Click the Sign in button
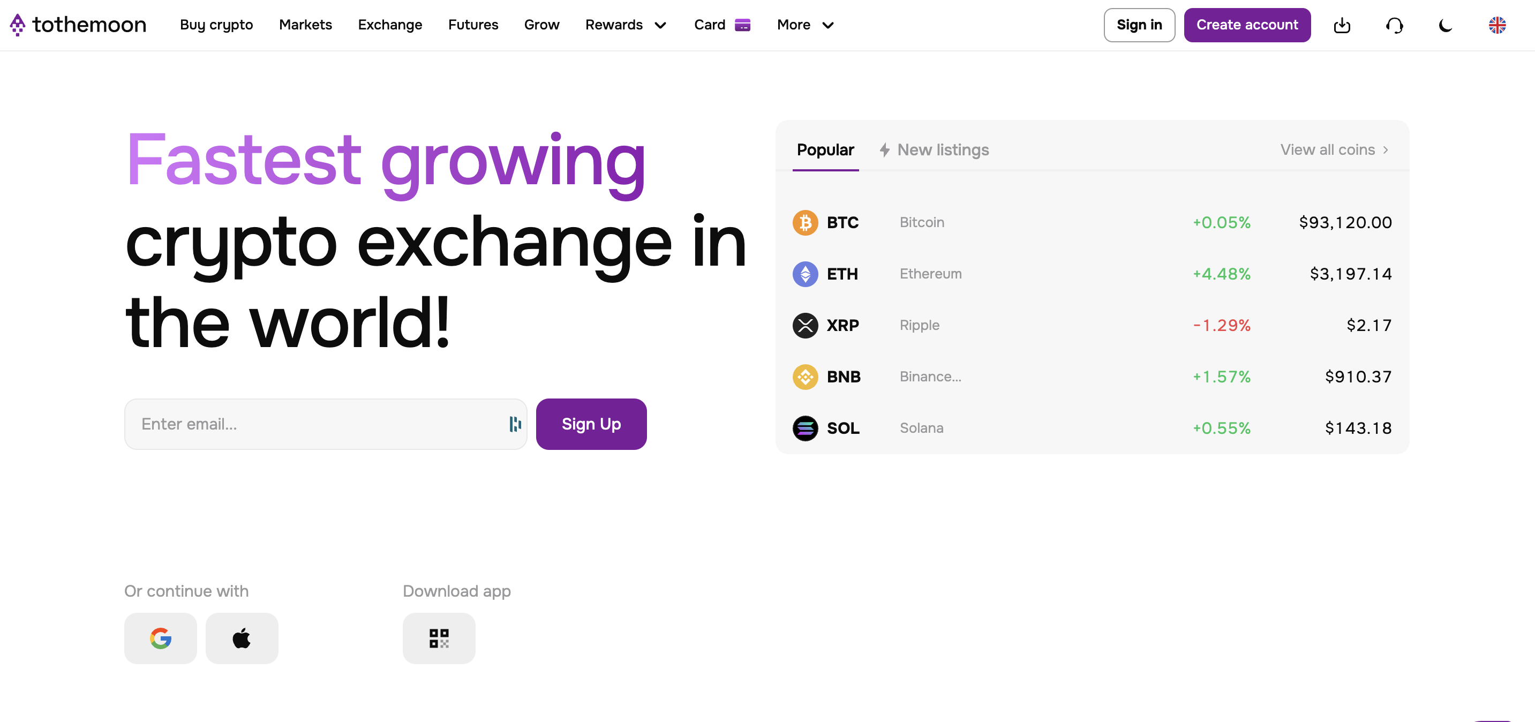 point(1139,25)
